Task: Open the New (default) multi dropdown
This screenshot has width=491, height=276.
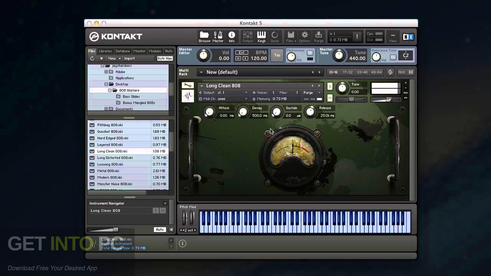Action: pyautogui.click(x=201, y=72)
